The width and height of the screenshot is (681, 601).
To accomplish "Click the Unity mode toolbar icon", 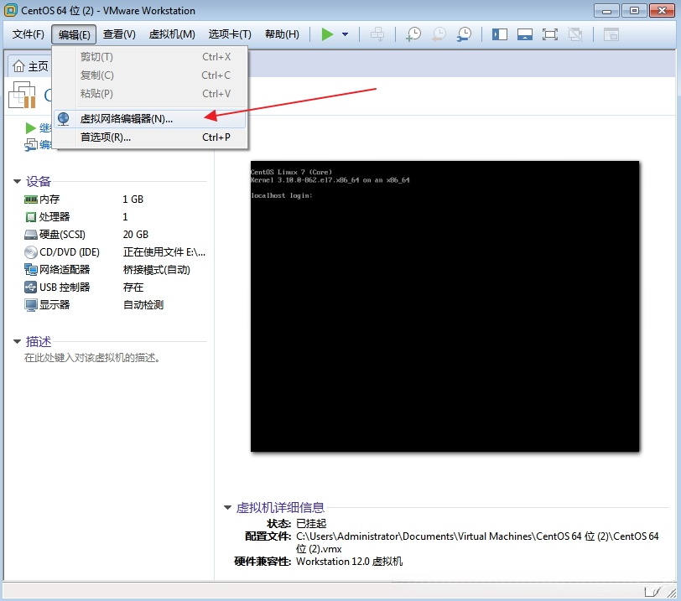I will click(x=575, y=34).
